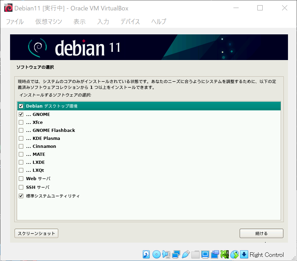This screenshot has width=297, height=261.
Task: Click the USB devices plug icon
Action: pyautogui.click(x=186, y=254)
